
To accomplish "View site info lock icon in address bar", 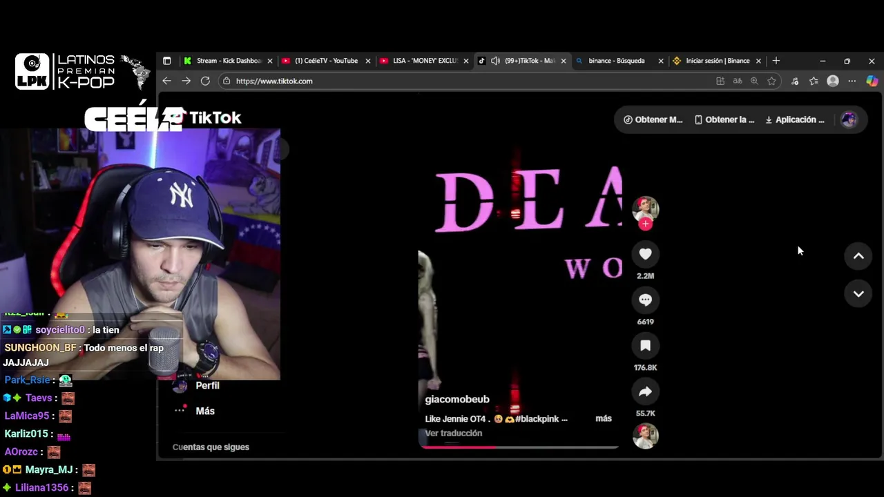I will click(227, 81).
